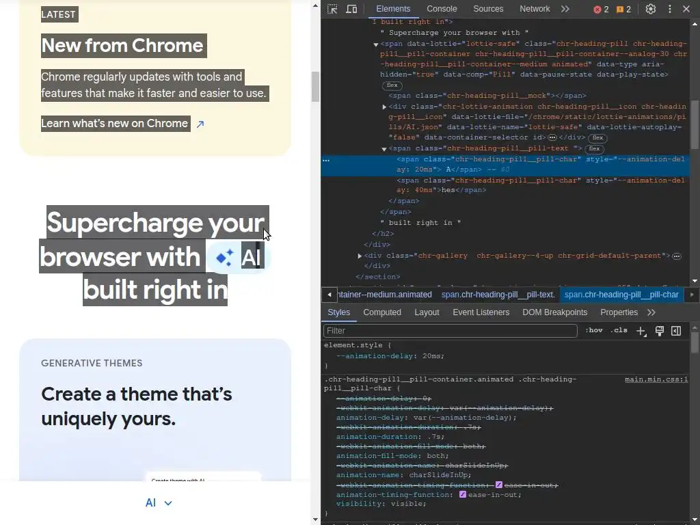Screen dimensions: 700x525
Task: Click the animation-fill-mode both declaration
Action: [392, 456]
